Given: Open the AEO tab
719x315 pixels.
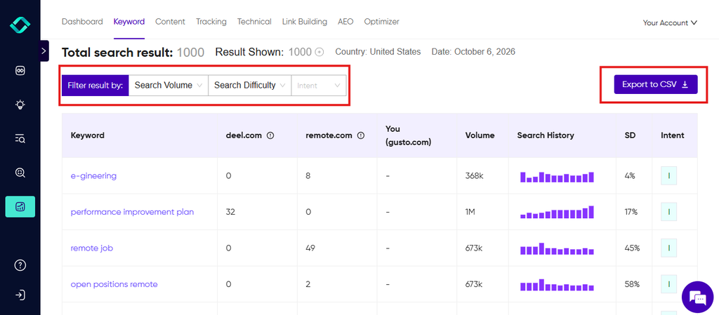Looking at the screenshot, I should tap(345, 22).
